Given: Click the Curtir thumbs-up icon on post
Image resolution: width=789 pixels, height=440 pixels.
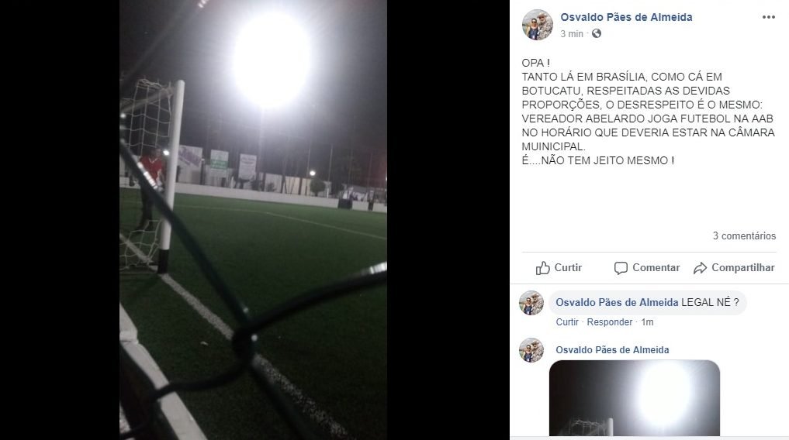Looking at the screenshot, I should tap(542, 268).
